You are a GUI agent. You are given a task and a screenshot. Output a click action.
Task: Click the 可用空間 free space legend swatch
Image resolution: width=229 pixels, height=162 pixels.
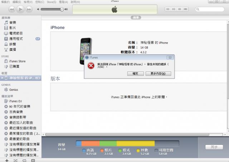tap(156, 150)
